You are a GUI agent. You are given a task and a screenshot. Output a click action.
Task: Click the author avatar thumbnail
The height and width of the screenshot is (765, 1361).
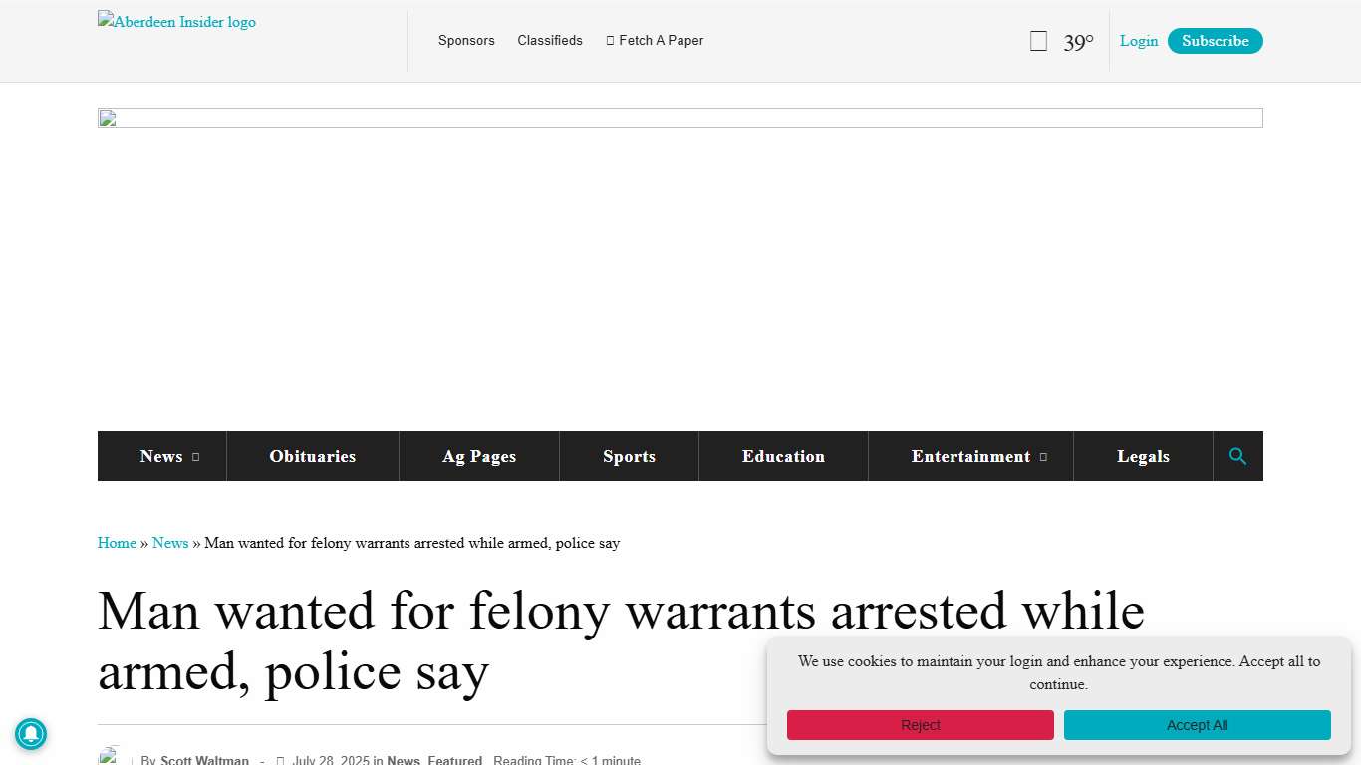[110, 756]
